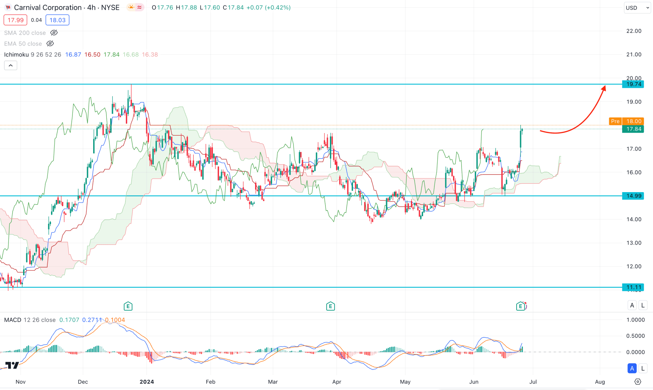This screenshot has height=390, width=653.
Task: Select the Ichimoku 9 26 52 26 legend
Action: click(x=33, y=55)
